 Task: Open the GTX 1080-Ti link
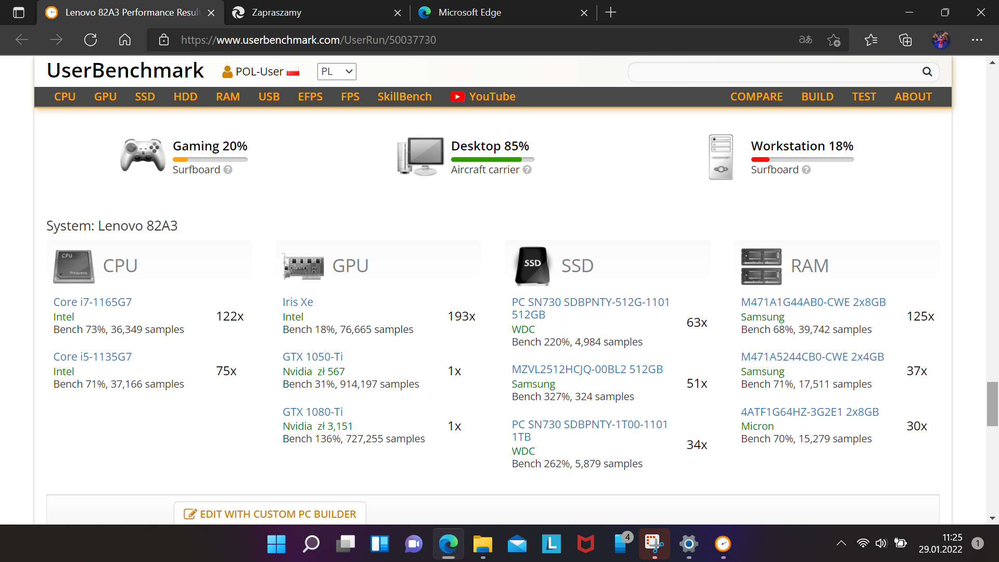click(313, 412)
